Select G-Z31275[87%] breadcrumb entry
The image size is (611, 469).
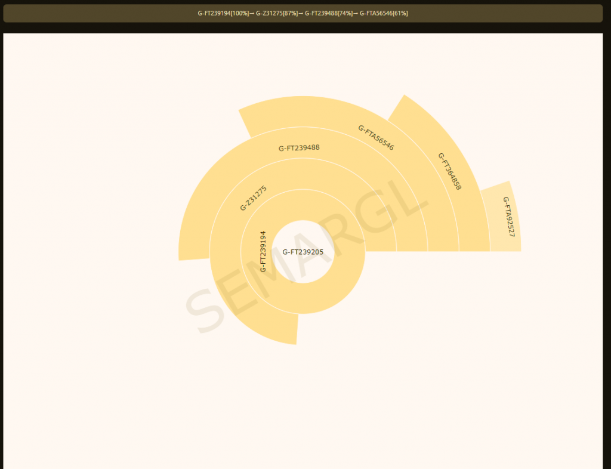pos(277,13)
